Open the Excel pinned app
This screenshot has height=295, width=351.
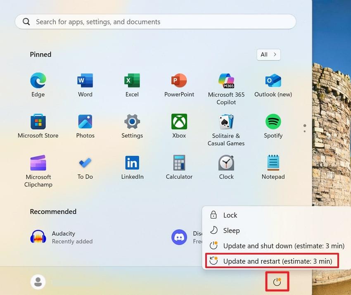tap(132, 85)
